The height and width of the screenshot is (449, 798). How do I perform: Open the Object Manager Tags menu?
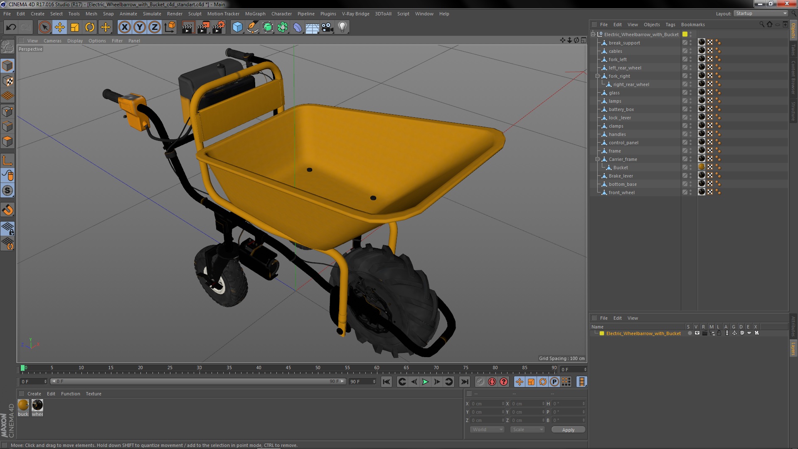pos(670,25)
